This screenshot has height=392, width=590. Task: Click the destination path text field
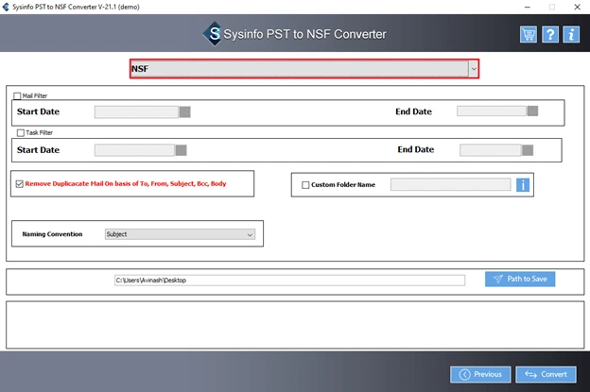click(289, 281)
